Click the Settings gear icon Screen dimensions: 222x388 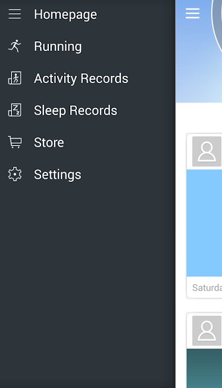pos(15,174)
